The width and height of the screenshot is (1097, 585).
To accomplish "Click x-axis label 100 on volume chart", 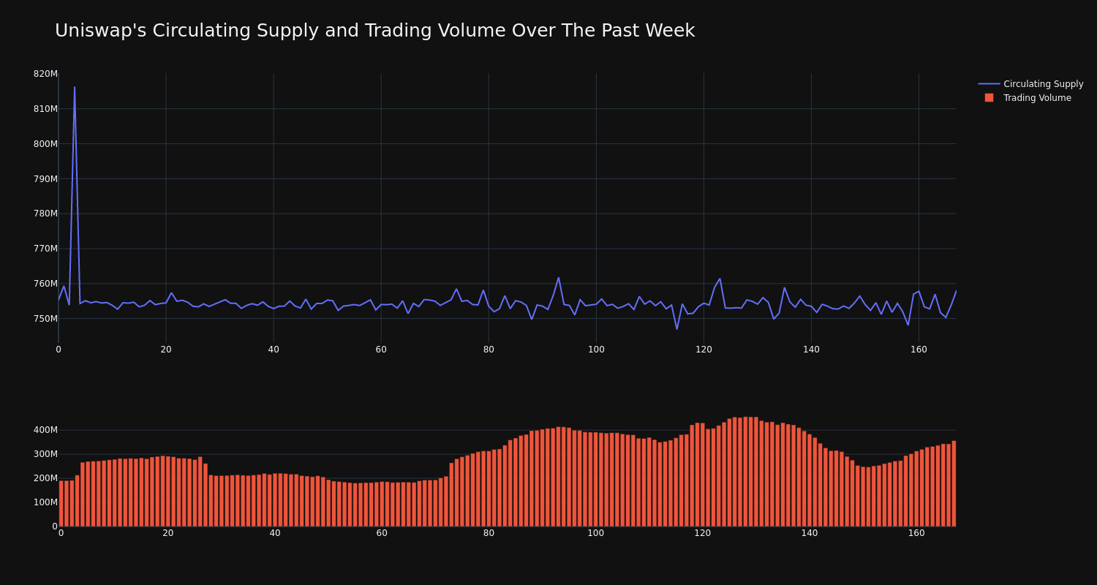I will (596, 533).
